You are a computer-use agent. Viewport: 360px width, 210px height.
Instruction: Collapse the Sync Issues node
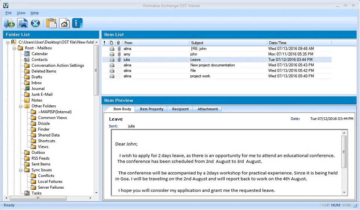[20, 170]
